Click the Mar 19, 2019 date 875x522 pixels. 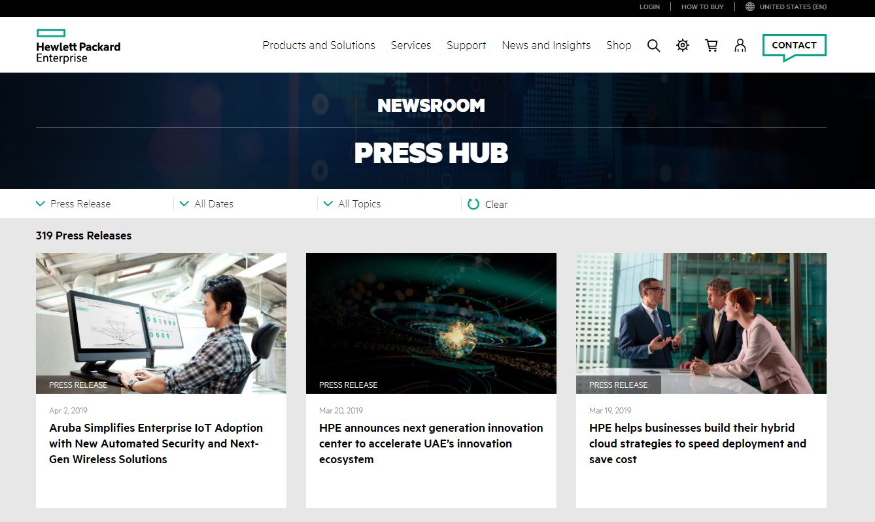(610, 411)
